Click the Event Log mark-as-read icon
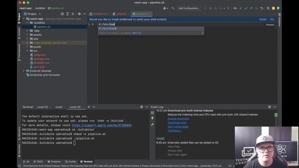The image size is (299, 168). click(x=152, y=112)
